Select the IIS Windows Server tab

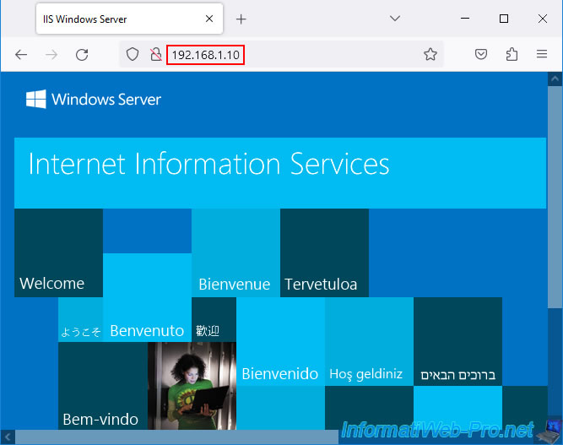click(129, 19)
